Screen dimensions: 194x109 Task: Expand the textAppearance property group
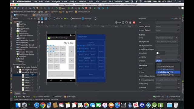(139, 80)
